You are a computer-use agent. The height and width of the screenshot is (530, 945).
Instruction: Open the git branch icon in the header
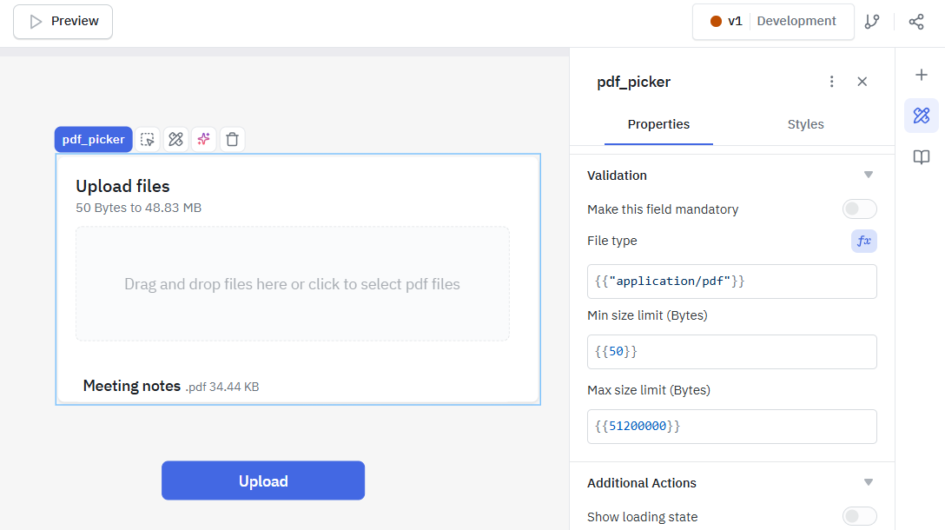pos(872,21)
